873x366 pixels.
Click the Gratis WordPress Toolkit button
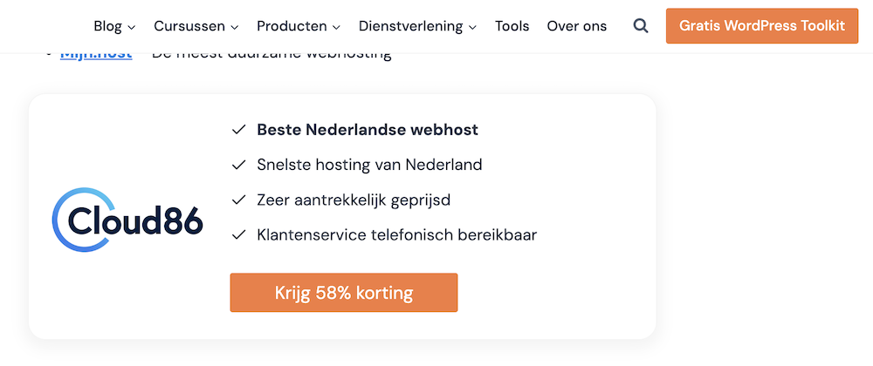[x=762, y=26]
